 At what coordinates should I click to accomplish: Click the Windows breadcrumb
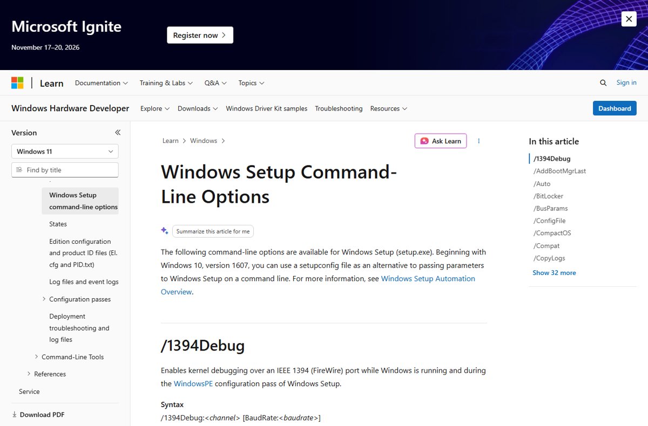click(204, 141)
